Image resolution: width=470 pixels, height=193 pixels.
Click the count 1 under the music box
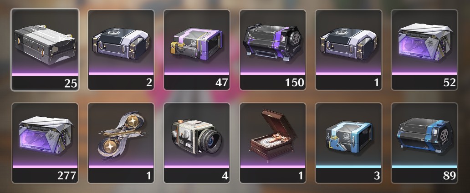tap(301, 176)
